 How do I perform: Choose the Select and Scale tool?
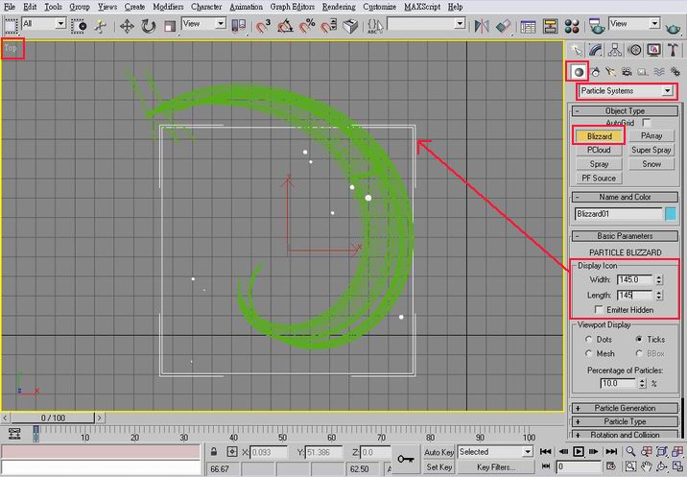[170, 26]
